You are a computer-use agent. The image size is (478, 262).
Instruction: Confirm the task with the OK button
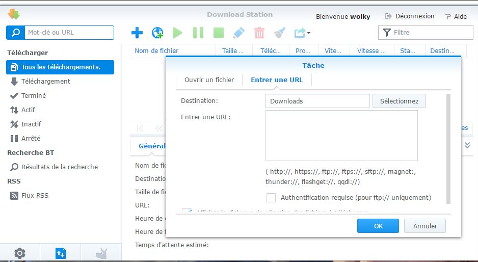pos(378,226)
